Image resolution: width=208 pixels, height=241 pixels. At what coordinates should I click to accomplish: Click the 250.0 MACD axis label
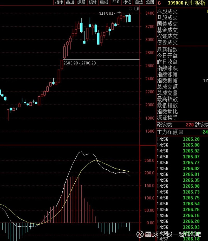tap(149, 160)
